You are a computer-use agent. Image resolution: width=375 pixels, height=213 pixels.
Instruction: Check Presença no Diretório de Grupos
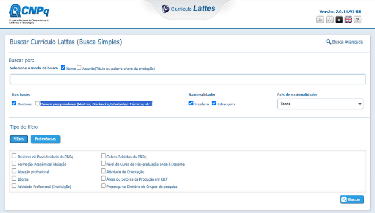(x=103, y=186)
